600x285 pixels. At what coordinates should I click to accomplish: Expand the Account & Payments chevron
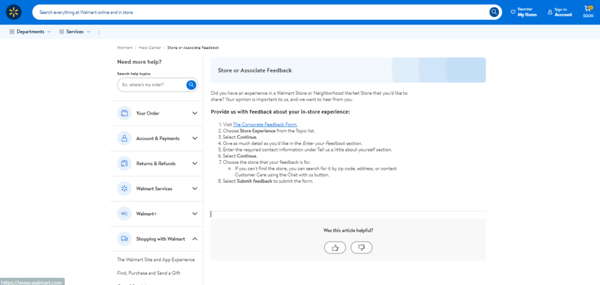point(195,139)
